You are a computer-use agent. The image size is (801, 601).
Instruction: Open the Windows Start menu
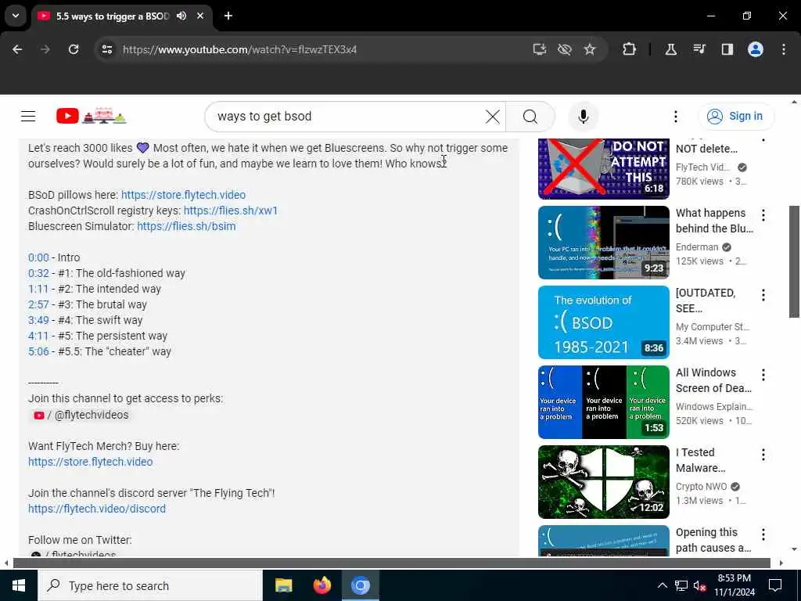pyautogui.click(x=19, y=585)
